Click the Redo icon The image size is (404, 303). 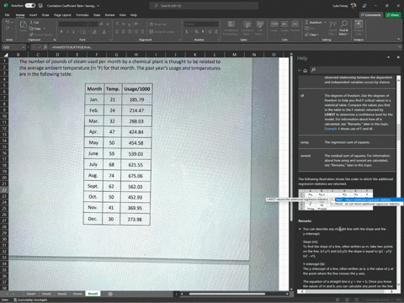pos(8,29)
